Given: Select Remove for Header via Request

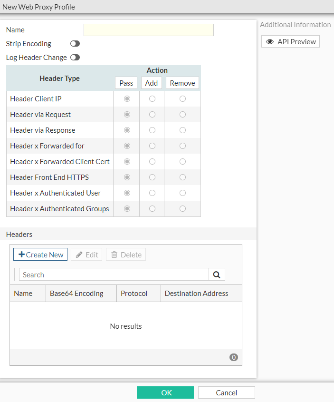Looking at the screenshot, I should tap(182, 115).
